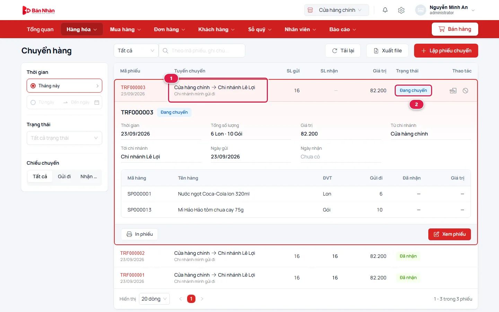This screenshot has width=499, height=312.
Task: Open the Nhân viên menu
Action: (x=300, y=29)
